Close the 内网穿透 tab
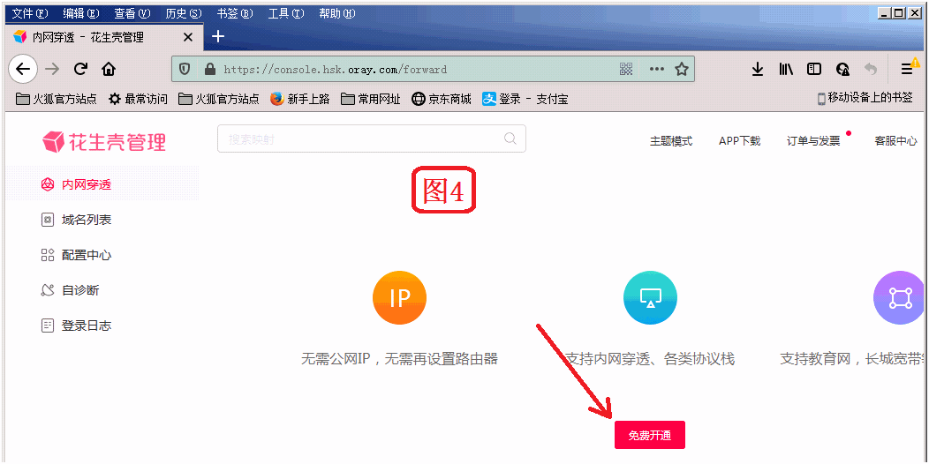 188,37
